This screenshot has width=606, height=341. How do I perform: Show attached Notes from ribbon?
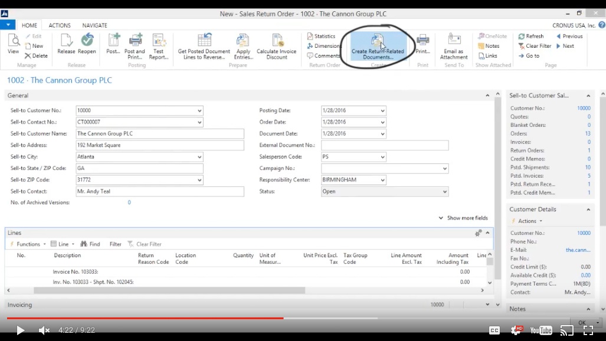click(489, 45)
